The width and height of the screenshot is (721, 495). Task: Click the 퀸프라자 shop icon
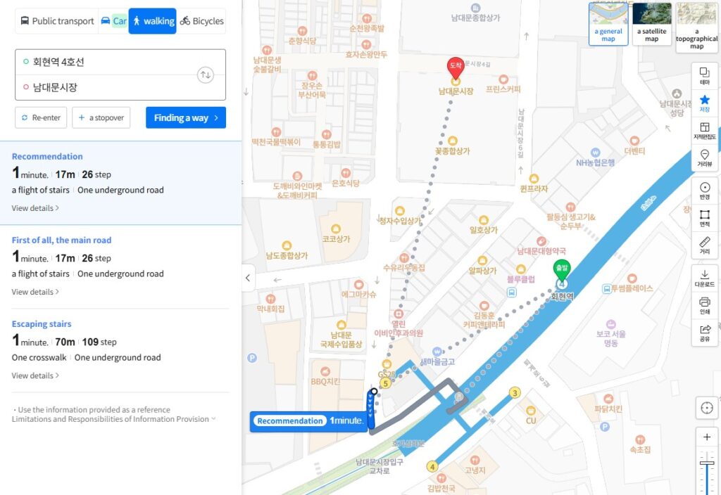(x=534, y=178)
